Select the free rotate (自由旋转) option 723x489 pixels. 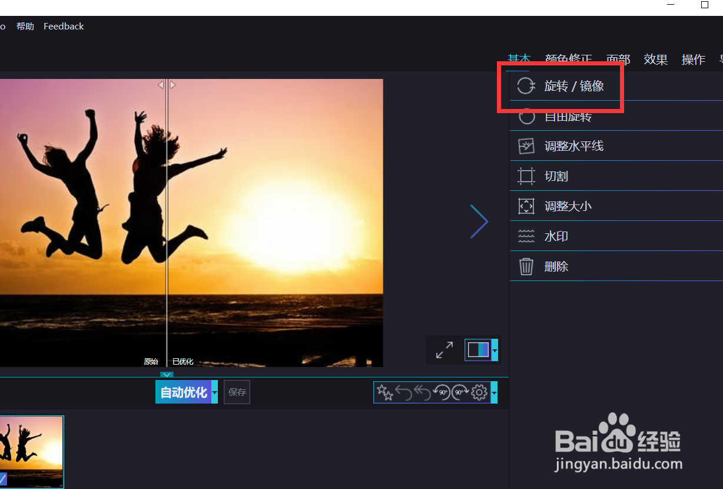(616, 116)
